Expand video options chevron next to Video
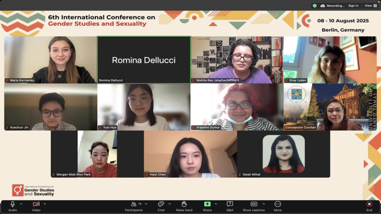Viewport: 381px width, 214px height. (45, 204)
